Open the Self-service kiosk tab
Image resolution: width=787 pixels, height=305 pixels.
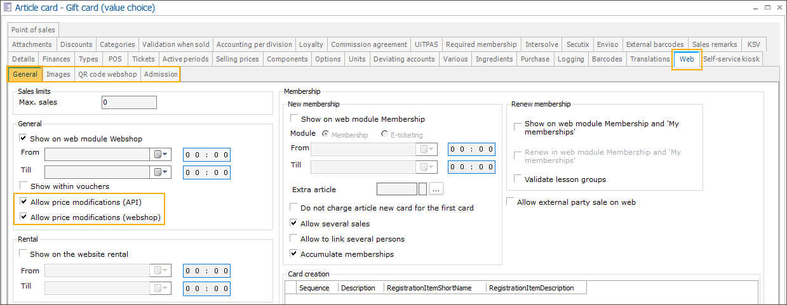731,59
